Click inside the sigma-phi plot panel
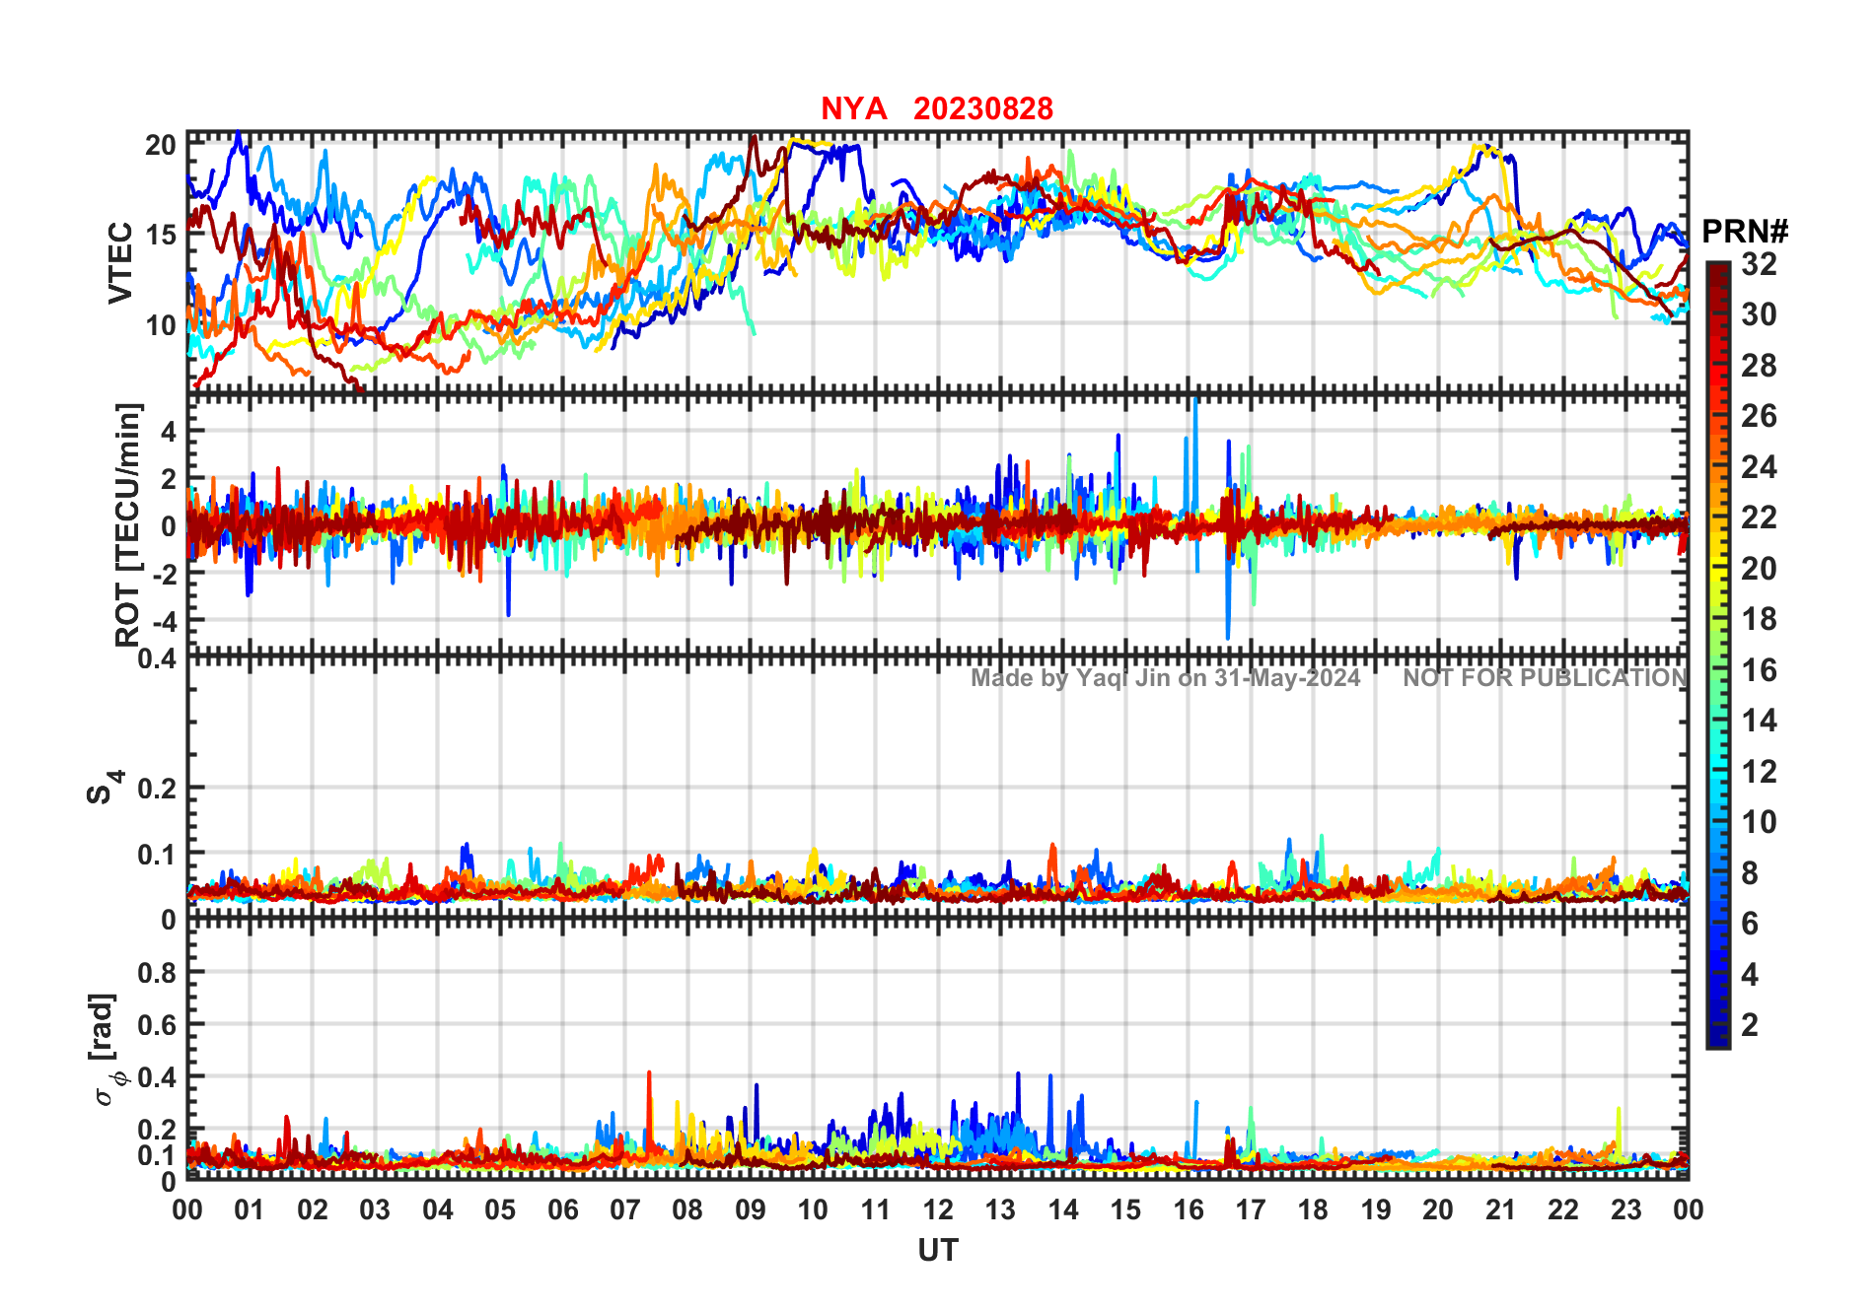The image size is (1876, 1311). [938, 1049]
